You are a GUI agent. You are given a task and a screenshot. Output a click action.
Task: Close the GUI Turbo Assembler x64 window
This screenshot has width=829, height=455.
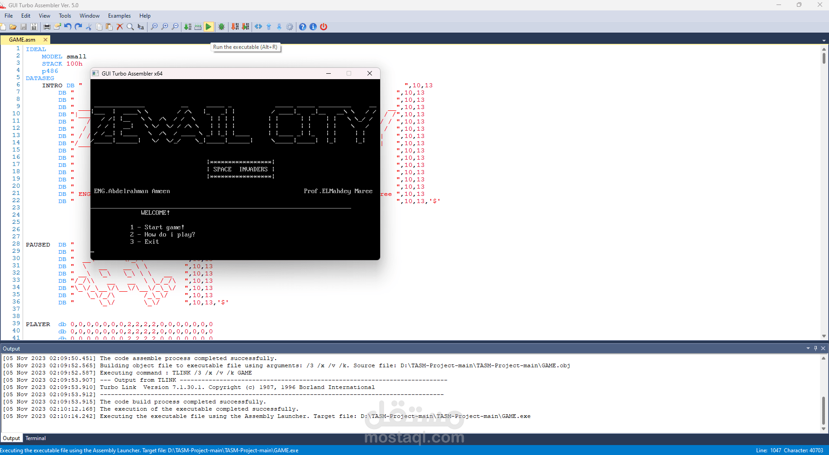pyautogui.click(x=370, y=73)
